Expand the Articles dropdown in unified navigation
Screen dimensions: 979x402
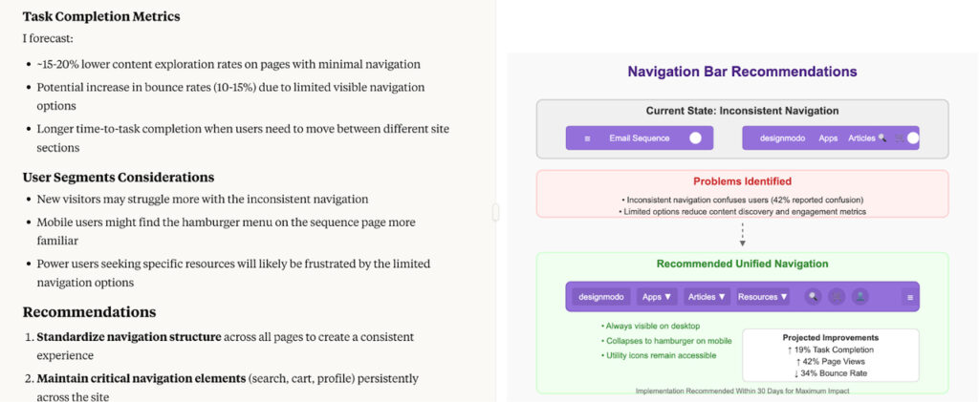pyautogui.click(x=707, y=297)
